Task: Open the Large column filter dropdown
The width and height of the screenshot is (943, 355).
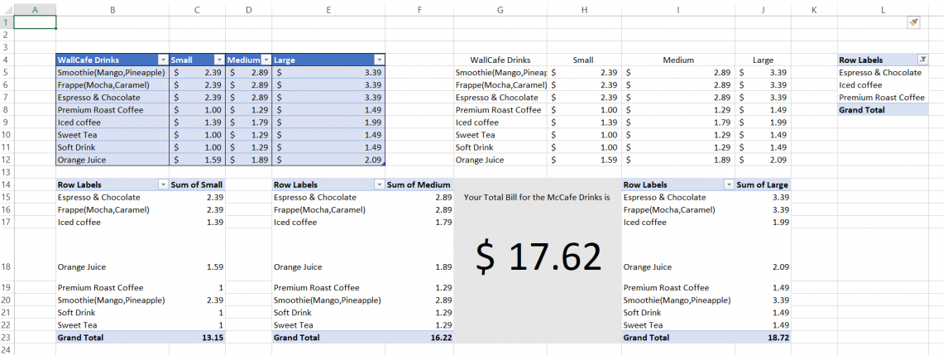Action: point(379,60)
